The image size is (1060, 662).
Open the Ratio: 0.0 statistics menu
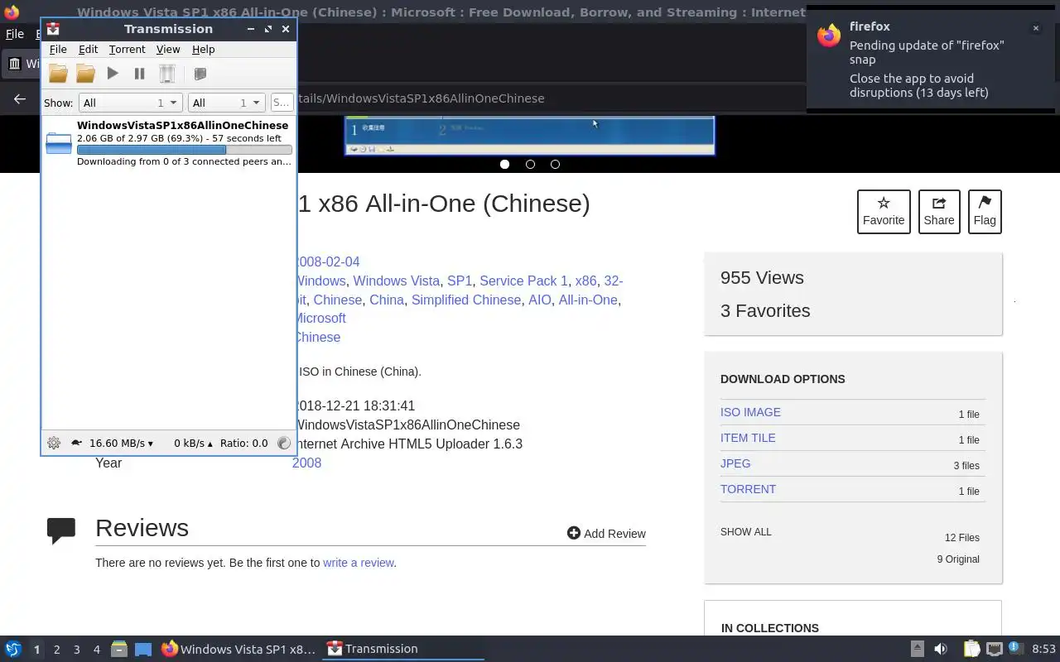click(x=243, y=443)
